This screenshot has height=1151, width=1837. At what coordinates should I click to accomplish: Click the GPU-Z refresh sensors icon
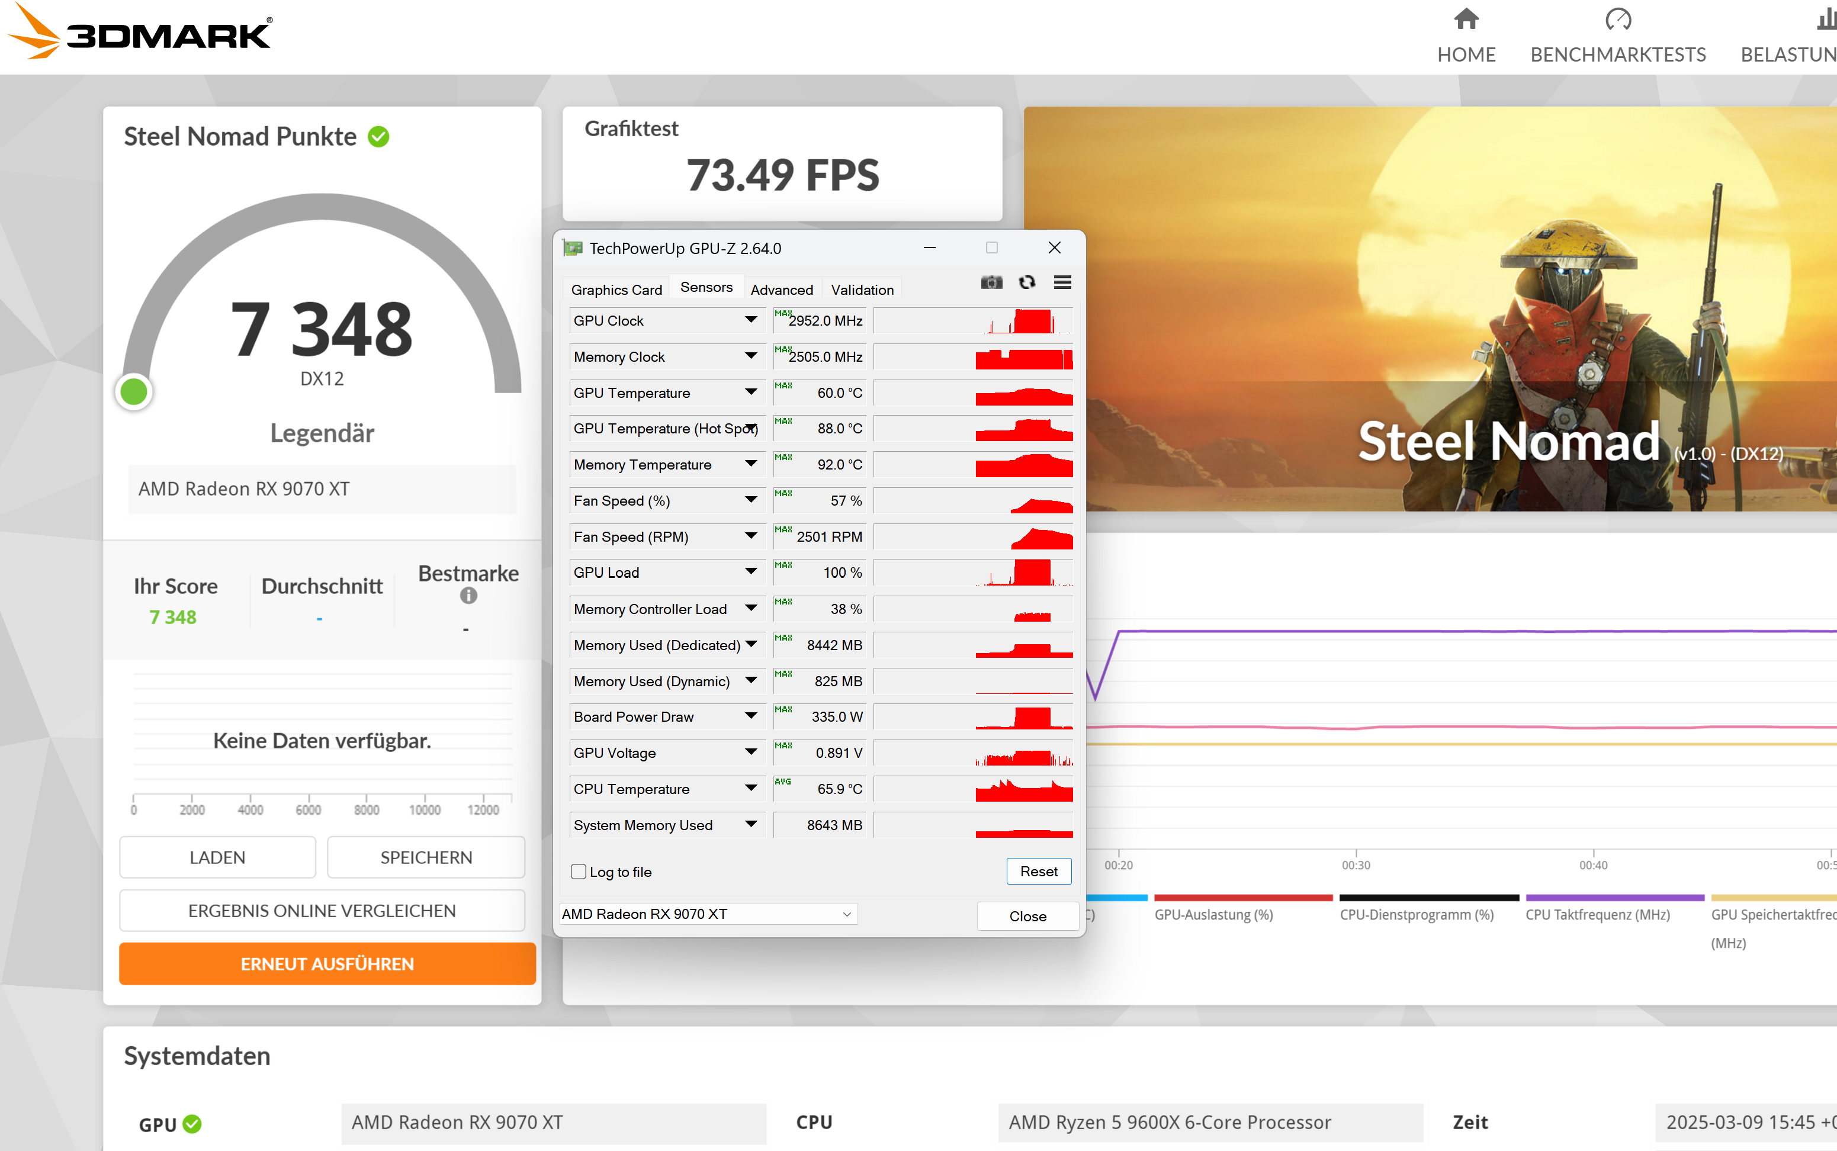(1027, 283)
